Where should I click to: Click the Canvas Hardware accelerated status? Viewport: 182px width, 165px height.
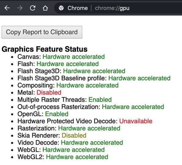coord(74,57)
